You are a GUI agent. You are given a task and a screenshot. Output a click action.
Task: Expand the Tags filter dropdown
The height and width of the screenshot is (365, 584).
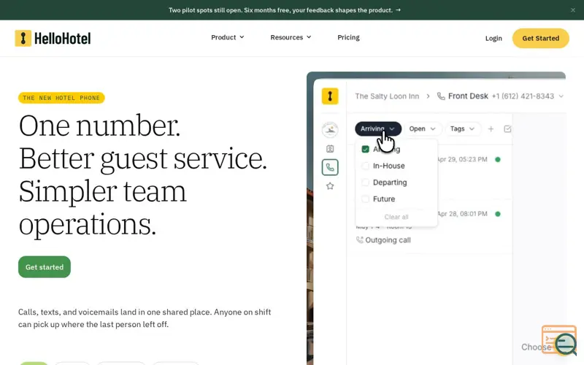462,128
